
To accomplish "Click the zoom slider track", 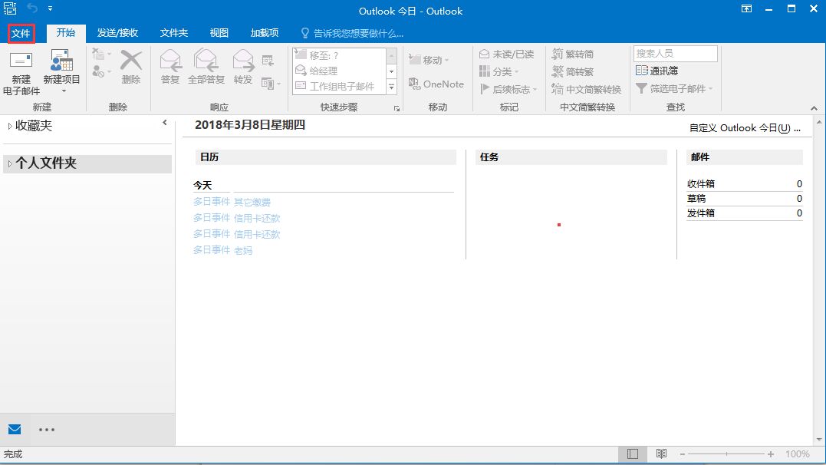I will (726, 454).
